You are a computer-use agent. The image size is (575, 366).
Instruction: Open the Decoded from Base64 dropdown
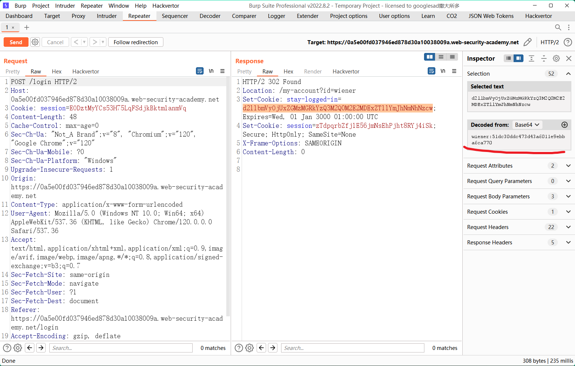coord(527,125)
